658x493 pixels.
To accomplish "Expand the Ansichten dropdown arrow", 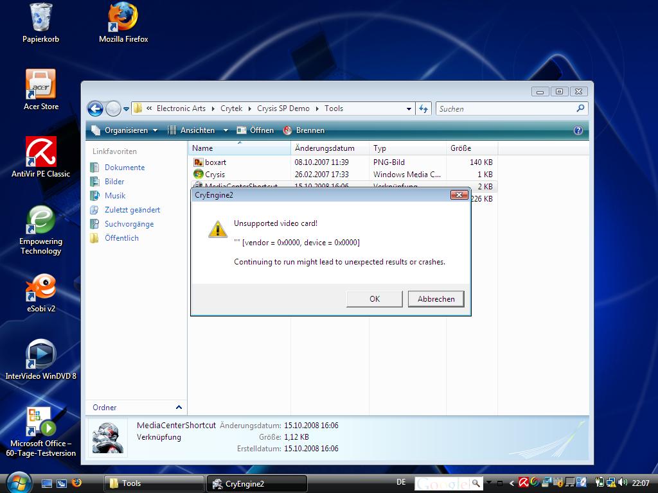I will point(226,130).
